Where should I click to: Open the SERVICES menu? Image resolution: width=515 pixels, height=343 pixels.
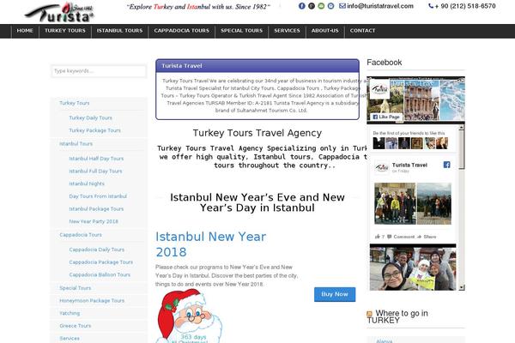pos(287,31)
